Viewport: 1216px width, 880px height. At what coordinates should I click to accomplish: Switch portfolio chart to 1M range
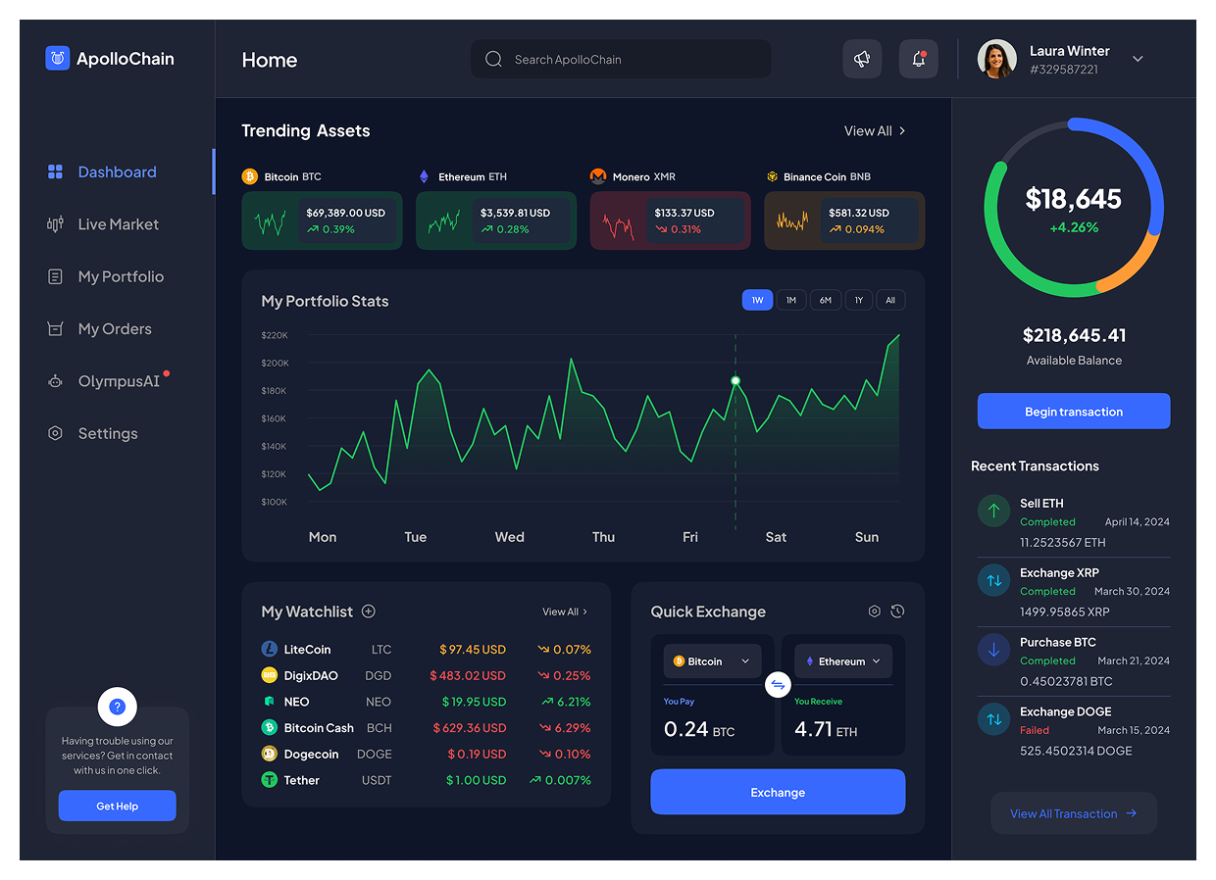pos(791,300)
